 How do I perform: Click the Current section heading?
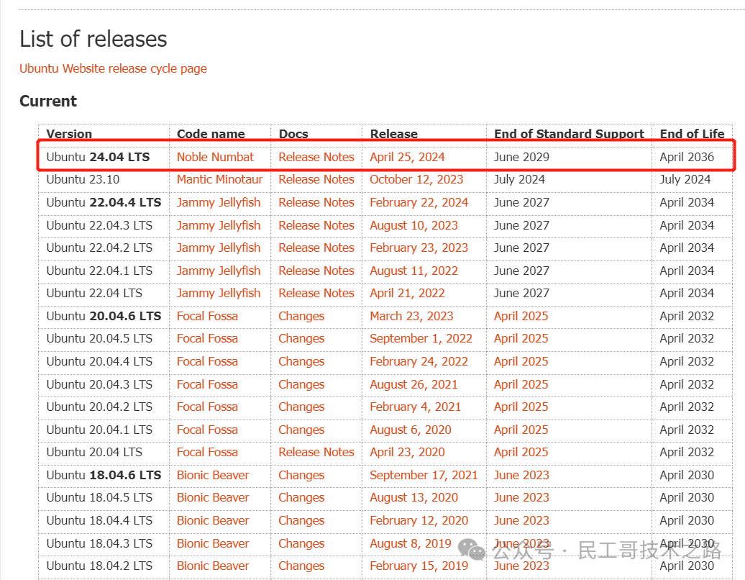coord(48,101)
